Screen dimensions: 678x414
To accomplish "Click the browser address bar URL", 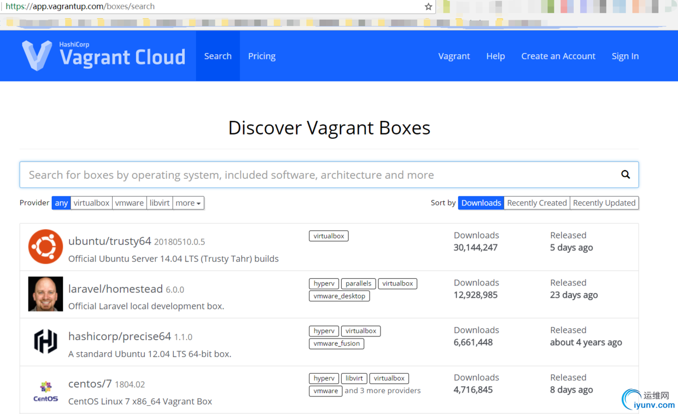I will (80, 7).
